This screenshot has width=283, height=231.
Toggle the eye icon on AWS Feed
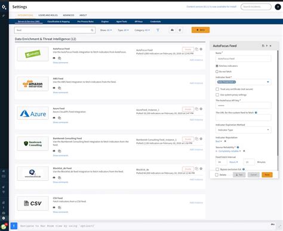pos(54,88)
